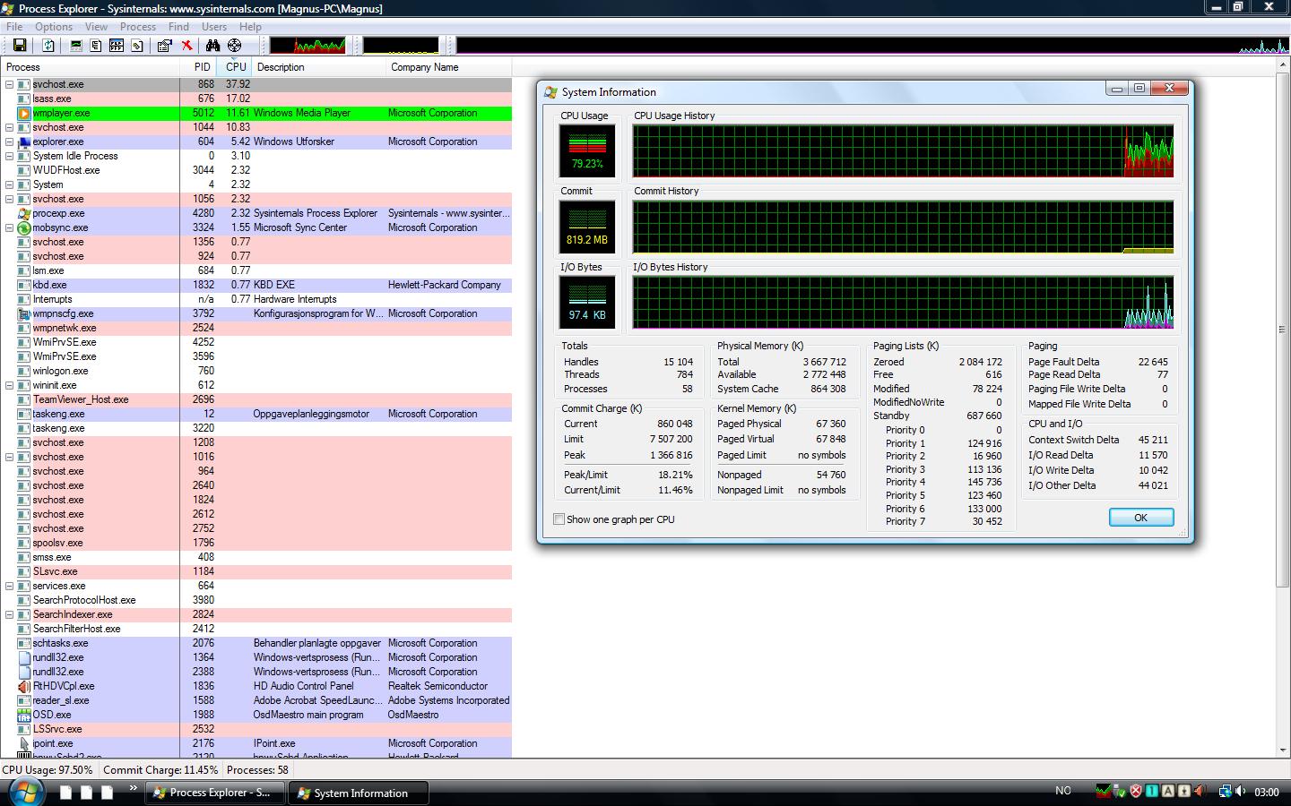This screenshot has height=806, width=1291.
Task: Collapse the SearchIndexer.exe tree node
Action: click(x=10, y=614)
